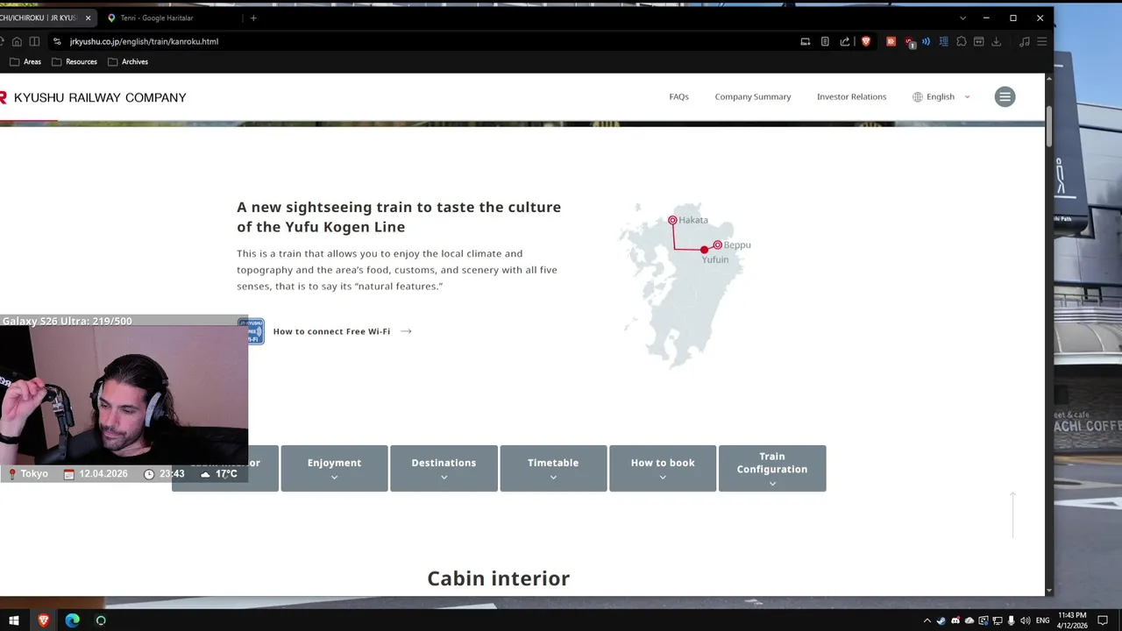
Task: Jump to Train Configuration section
Action: click(x=772, y=468)
